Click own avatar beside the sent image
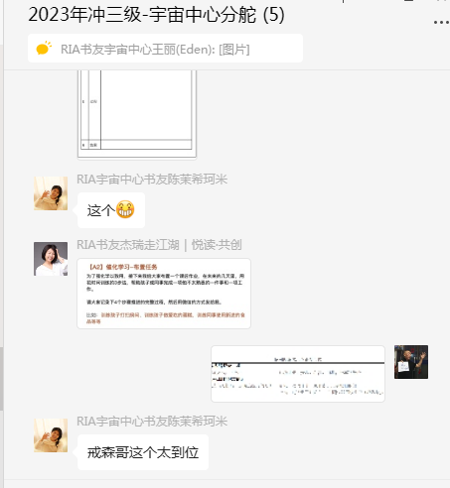The width and height of the screenshot is (450, 488). click(x=411, y=362)
